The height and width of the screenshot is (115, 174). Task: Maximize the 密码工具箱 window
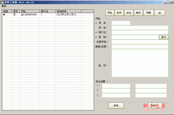tap(168, 2)
